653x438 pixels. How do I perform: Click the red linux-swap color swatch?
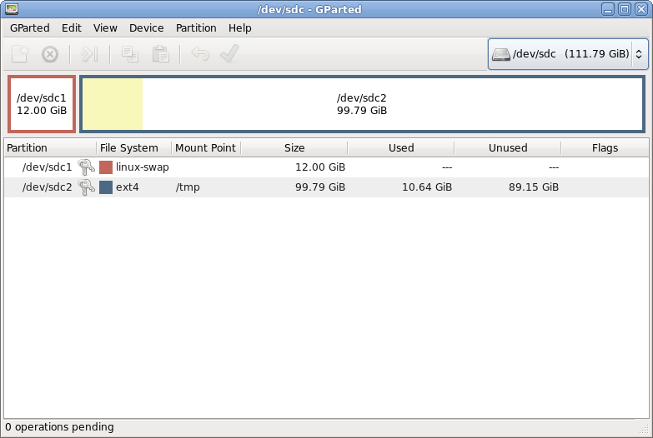[106, 167]
